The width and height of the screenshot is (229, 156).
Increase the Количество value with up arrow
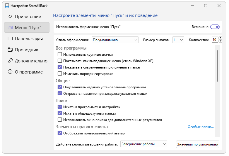220,38
